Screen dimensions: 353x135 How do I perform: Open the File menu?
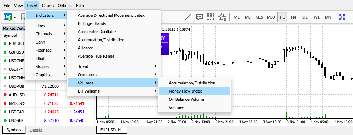coord(7,6)
